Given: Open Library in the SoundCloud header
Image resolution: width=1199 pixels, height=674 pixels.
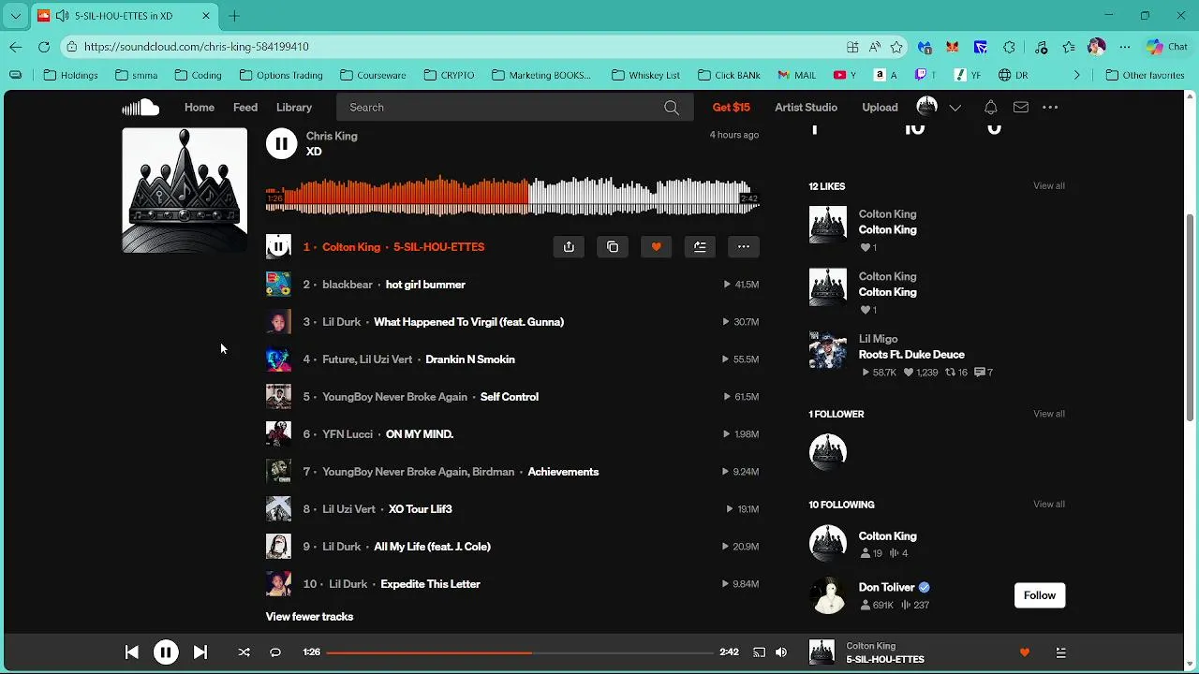Looking at the screenshot, I should pos(294,108).
